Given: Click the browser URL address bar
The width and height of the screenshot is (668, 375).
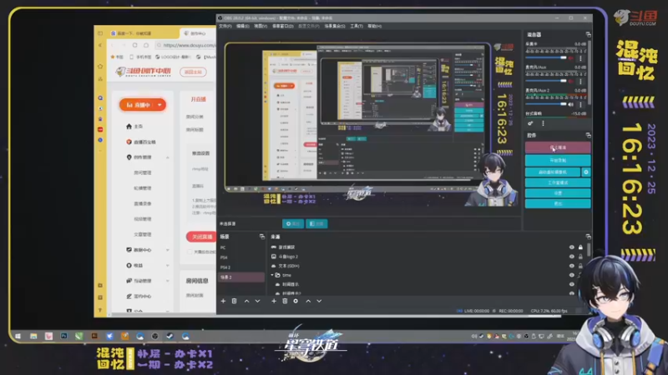Looking at the screenshot, I should [x=185, y=45].
